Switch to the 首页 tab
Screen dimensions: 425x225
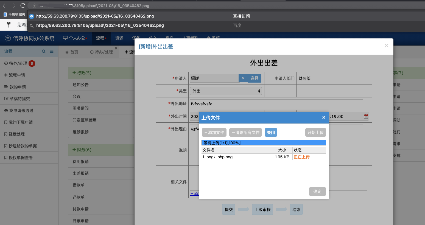[74, 52]
